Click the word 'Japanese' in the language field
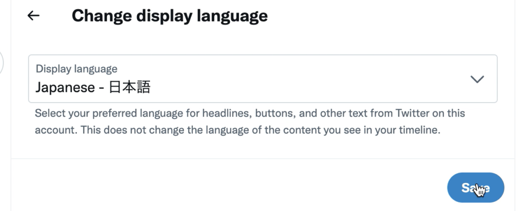The image size is (525, 211). [65, 88]
